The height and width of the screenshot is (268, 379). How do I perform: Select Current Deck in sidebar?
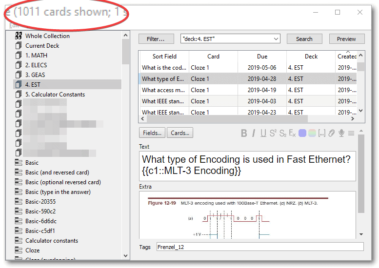click(x=42, y=46)
